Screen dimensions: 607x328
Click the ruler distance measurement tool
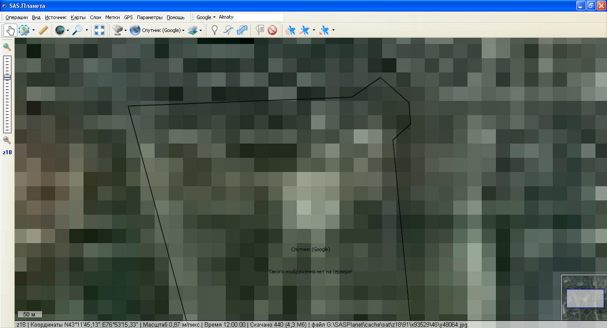point(43,30)
